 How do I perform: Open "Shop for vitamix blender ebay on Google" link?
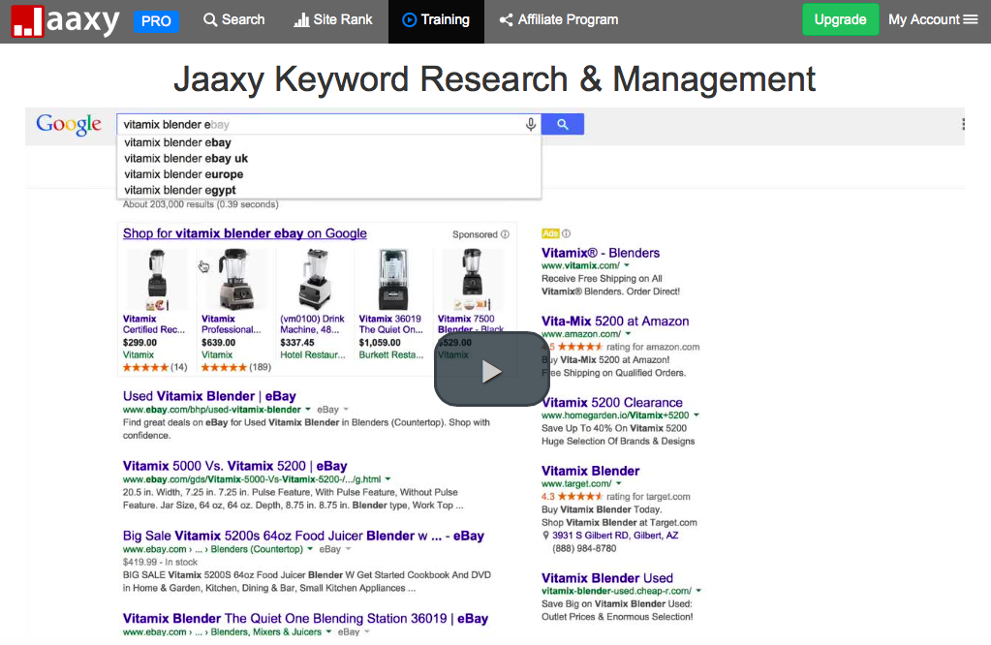(x=244, y=233)
